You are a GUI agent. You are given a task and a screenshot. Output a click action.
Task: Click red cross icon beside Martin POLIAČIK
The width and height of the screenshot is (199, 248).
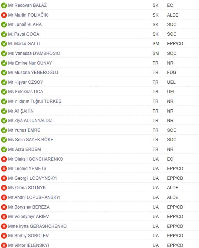4,15
